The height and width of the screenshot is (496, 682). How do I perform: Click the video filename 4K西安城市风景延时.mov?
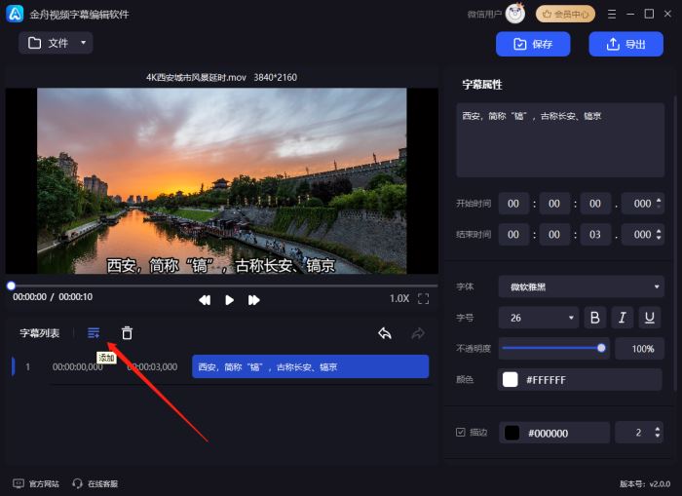point(196,77)
